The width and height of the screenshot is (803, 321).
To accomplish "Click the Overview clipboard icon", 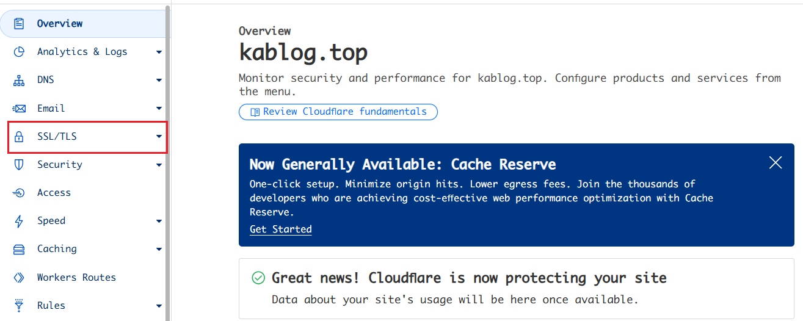I will [x=19, y=24].
